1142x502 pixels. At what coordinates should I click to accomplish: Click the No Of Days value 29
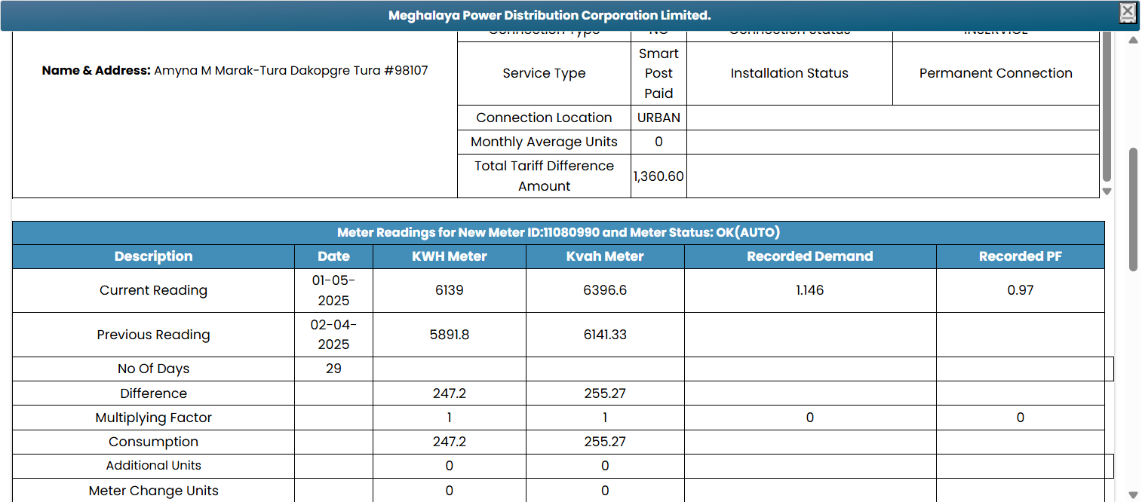[333, 369]
